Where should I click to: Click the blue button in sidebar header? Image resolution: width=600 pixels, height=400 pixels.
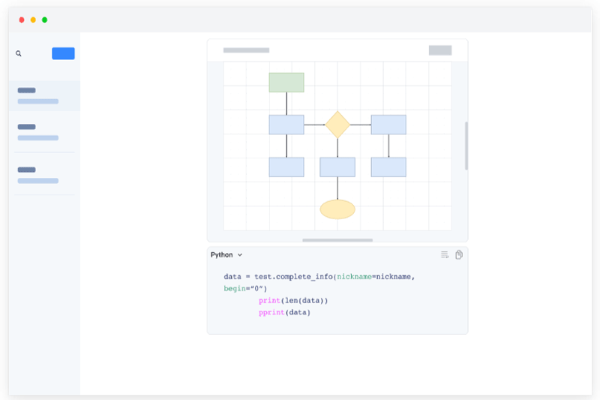[63, 53]
